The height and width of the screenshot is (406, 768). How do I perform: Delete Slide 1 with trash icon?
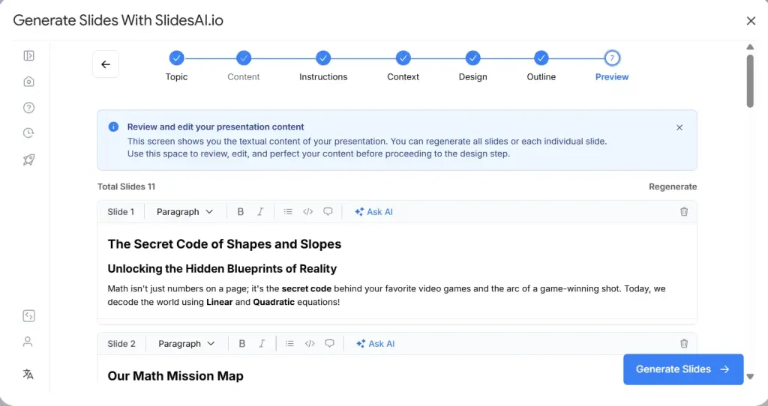pyautogui.click(x=684, y=211)
